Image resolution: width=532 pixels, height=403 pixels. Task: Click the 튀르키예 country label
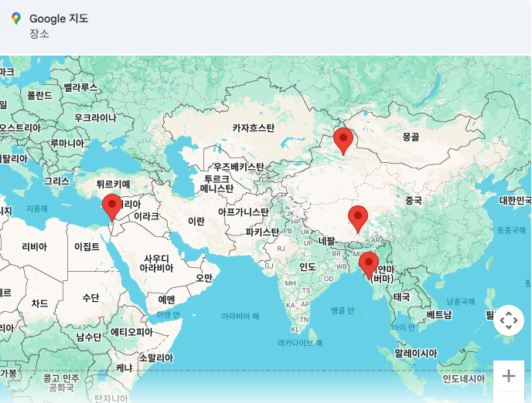point(114,185)
